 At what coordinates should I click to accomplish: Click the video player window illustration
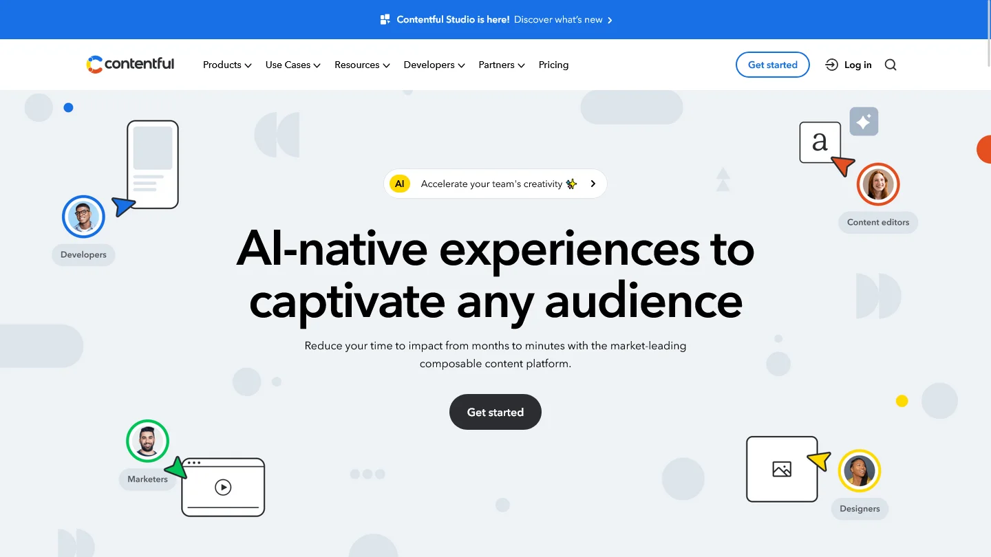pyautogui.click(x=223, y=487)
